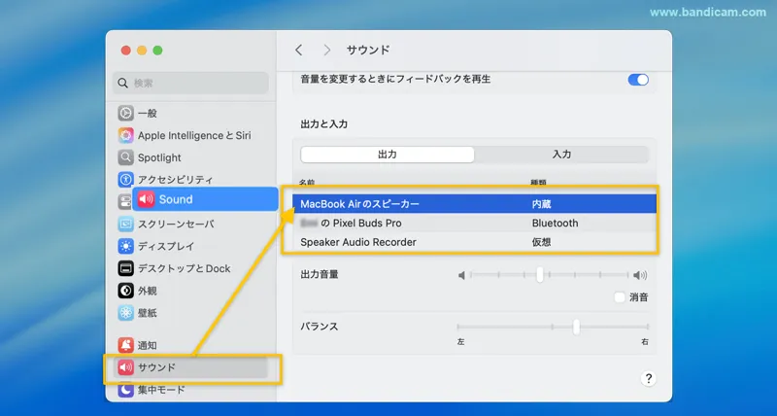Open the help question mark button
This screenshot has height=416, width=777.
(648, 378)
